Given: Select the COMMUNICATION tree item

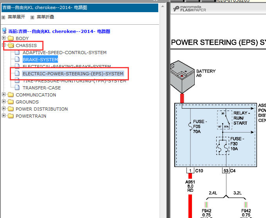Looking at the screenshot, I should point(36,95).
